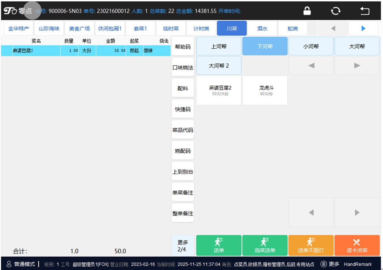Screen dimensions: 383x270
Task: Click the 单菜备注 dish note button
Action: (183, 193)
